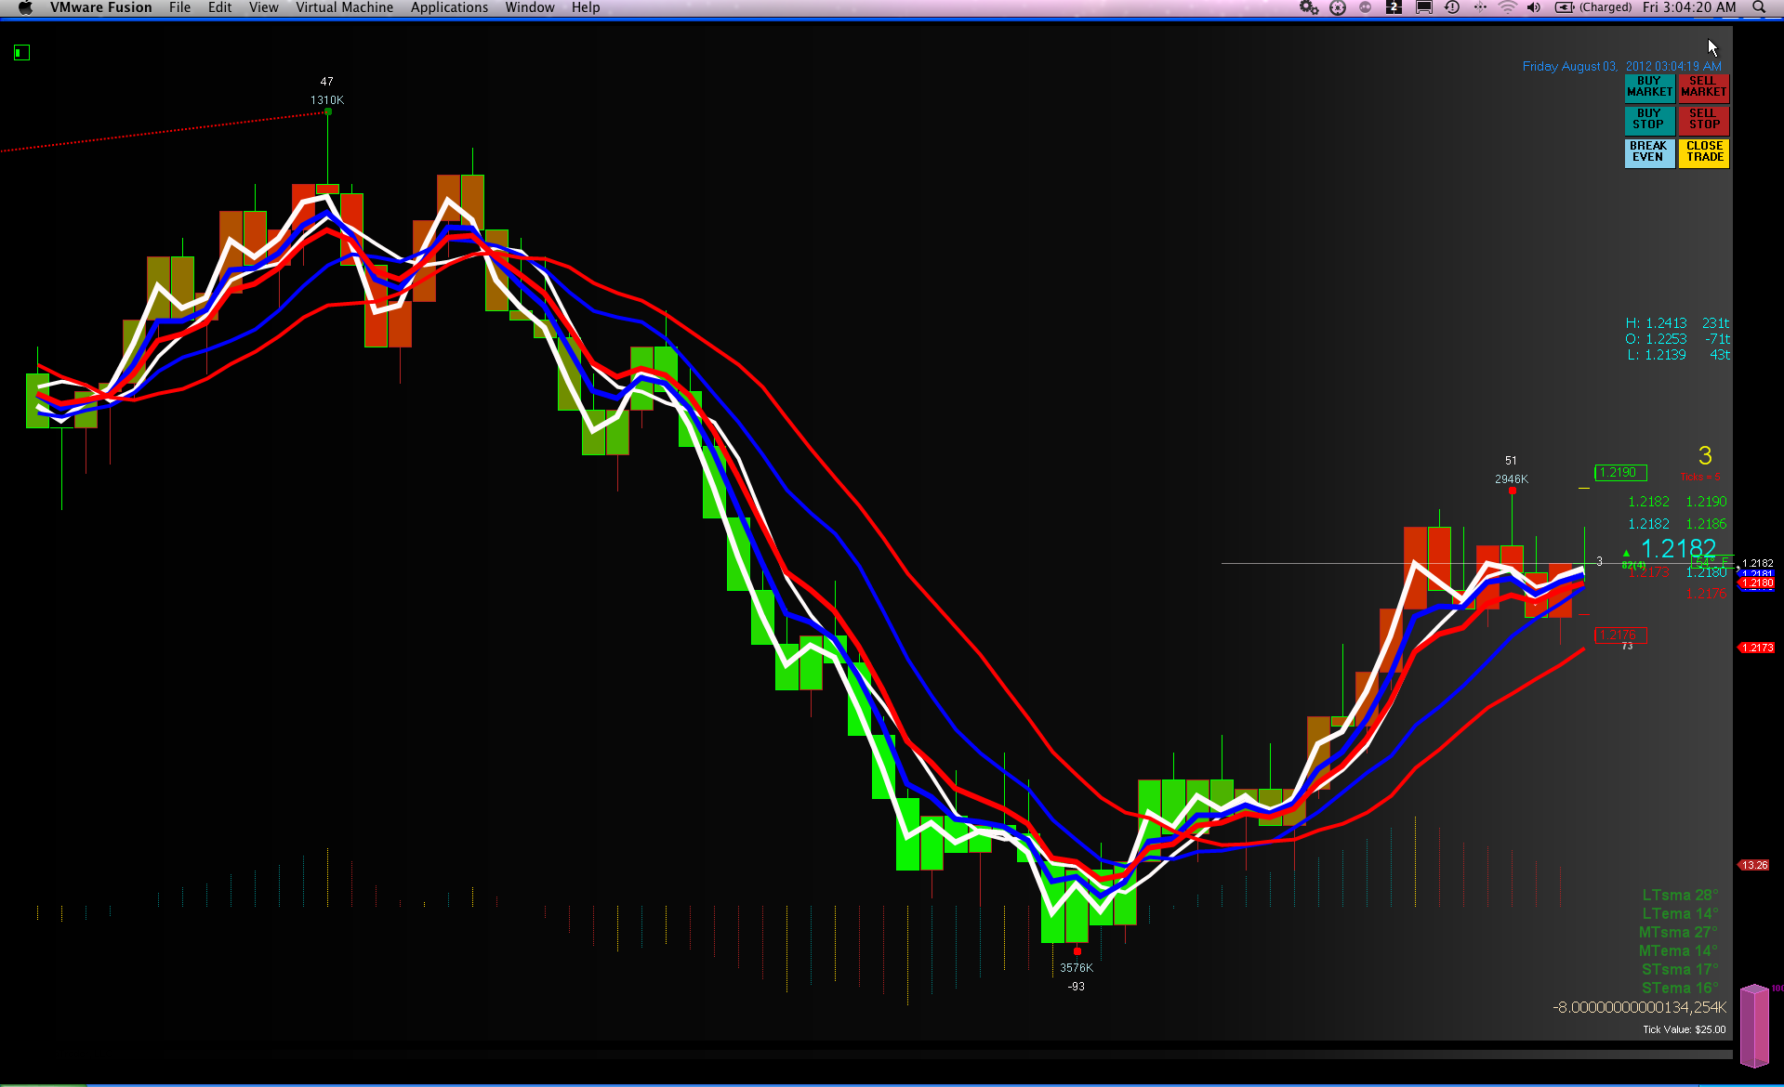Click the red 1.2180 price axis marker
Screen dimensions: 1784x1087
(x=1757, y=583)
